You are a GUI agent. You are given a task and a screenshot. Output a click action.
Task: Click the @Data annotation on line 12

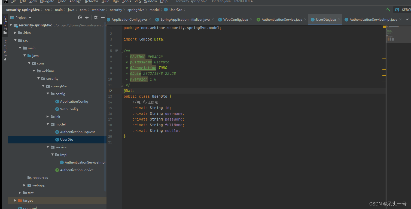click(129, 91)
